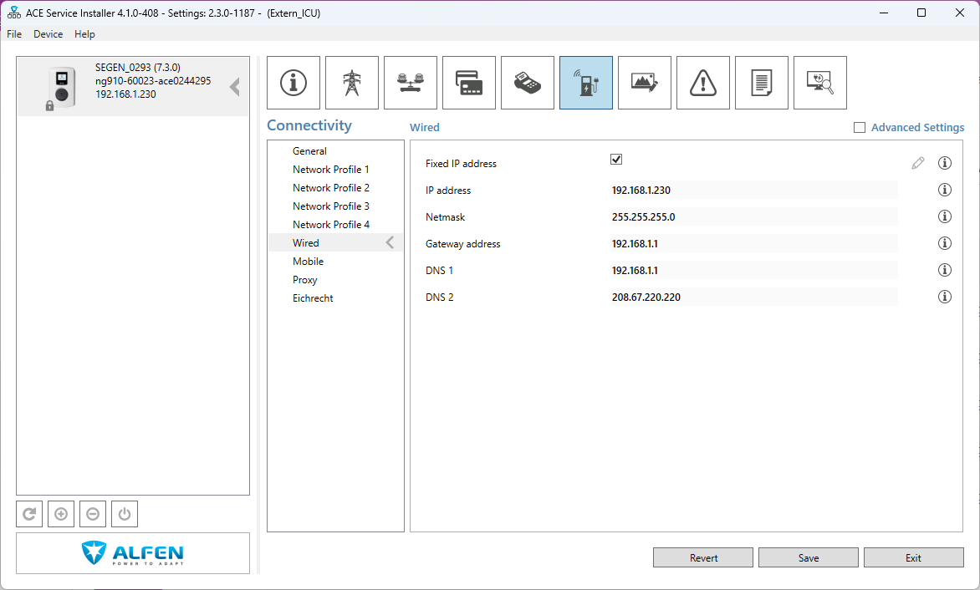Enable the Advanced Settings checkbox
The width and height of the screenshot is (980, 590).
click(859, 128)
